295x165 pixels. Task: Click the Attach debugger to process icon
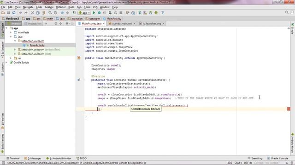point(110,13)
